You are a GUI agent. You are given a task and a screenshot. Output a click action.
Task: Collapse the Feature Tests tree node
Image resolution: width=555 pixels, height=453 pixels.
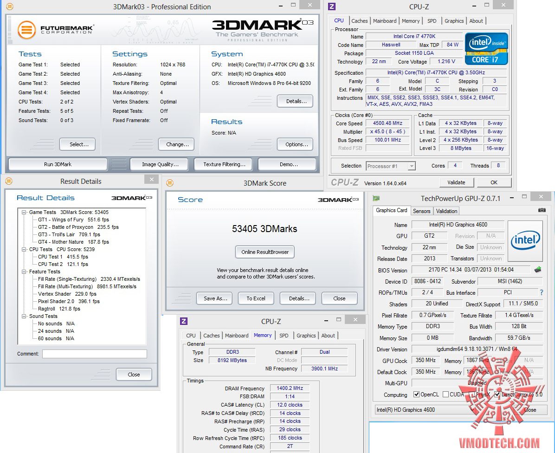coord(24,272)
